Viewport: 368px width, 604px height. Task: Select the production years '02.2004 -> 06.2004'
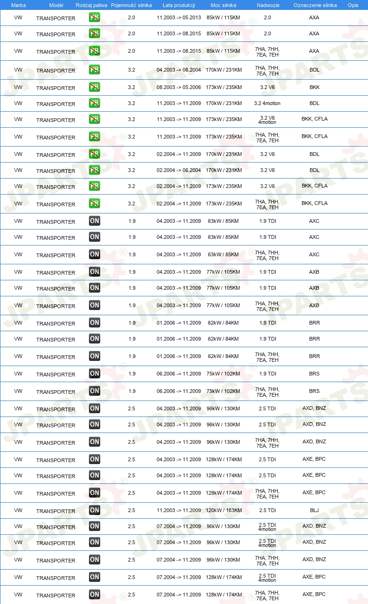pos(179,170)
